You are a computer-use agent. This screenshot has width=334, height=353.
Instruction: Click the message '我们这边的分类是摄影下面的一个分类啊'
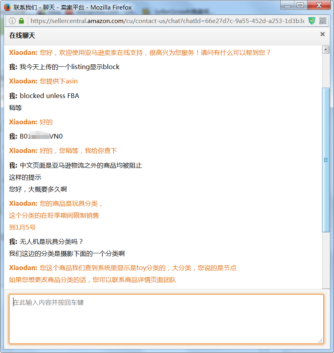click(x=67, y=253)
